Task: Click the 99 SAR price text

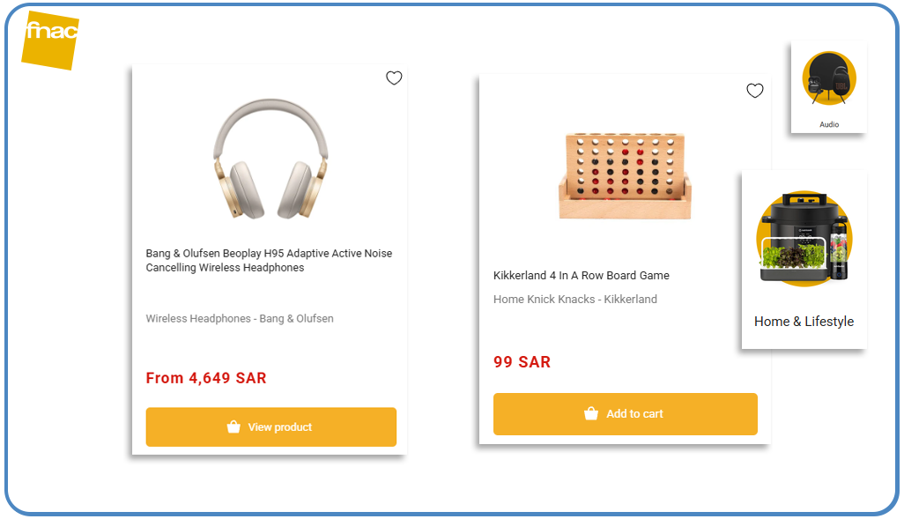Action: pyautogui.click(x=522, y=362)
